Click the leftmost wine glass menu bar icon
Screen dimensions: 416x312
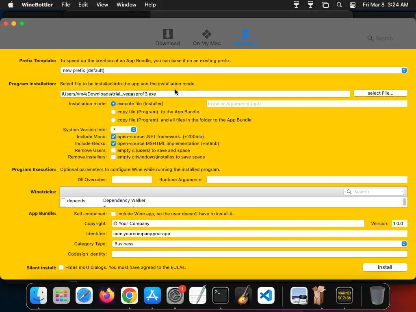click(296, 4)
